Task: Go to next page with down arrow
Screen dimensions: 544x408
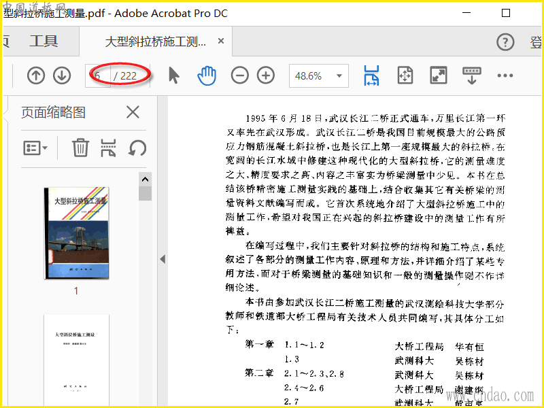Action: pos(62,75)
